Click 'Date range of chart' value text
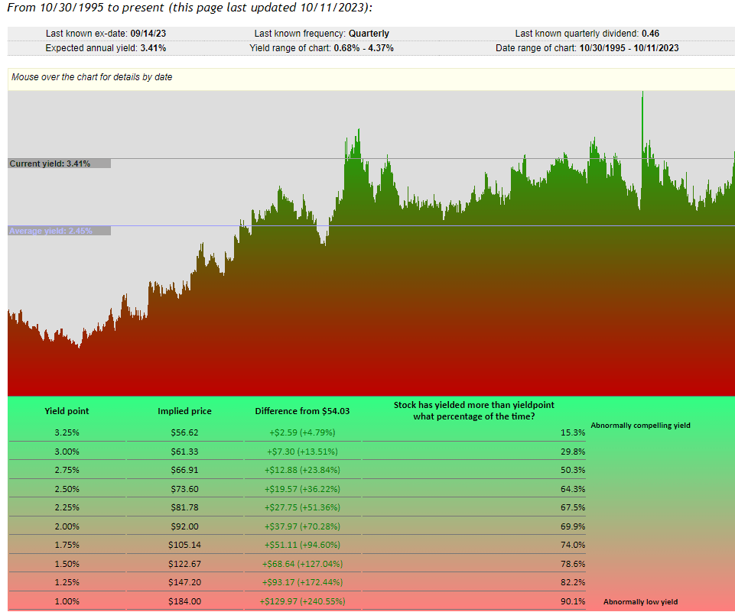Viewport: 735px width, 612px height. (x=629, y=48)
